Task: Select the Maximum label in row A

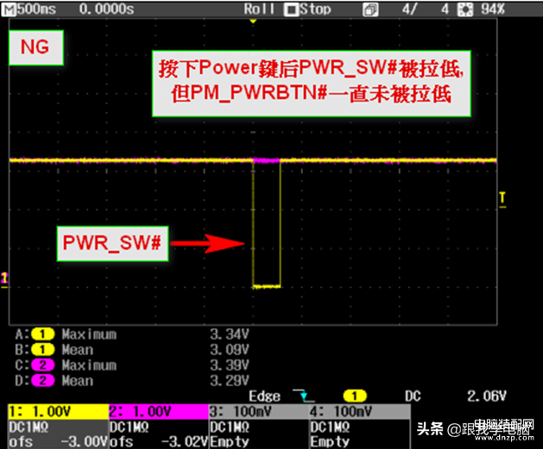Action: coord(89,334)
